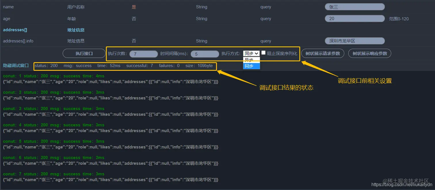The height and width of the screenshot is (190, 435).
Task: Click the 用户名称 description text
Action: coord(76,7)
